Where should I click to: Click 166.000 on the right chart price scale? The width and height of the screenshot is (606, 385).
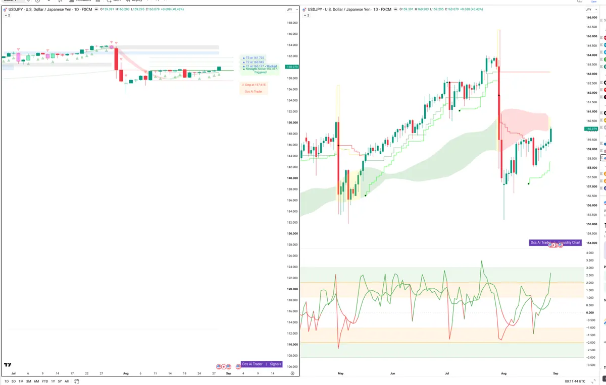pos(592,18)
